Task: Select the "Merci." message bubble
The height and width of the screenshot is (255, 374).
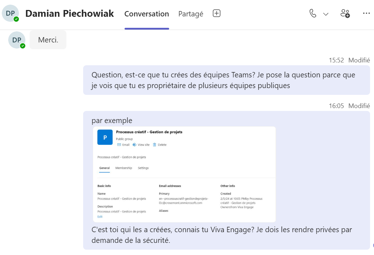Action: pos(48,40)
